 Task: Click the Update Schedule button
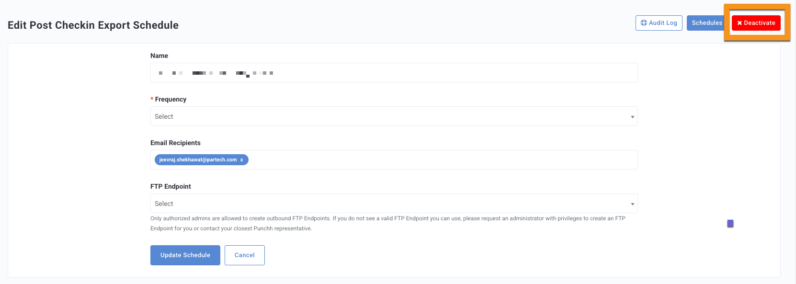point(185,255)
